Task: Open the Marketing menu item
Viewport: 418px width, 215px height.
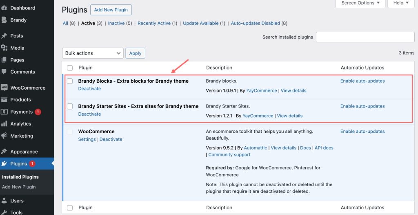Action: 22,136
